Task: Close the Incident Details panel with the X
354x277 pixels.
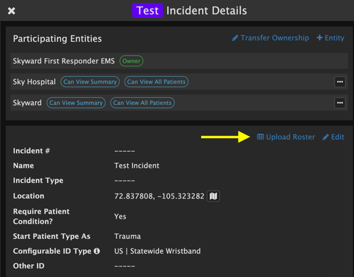Action: (x=12, y=10)
